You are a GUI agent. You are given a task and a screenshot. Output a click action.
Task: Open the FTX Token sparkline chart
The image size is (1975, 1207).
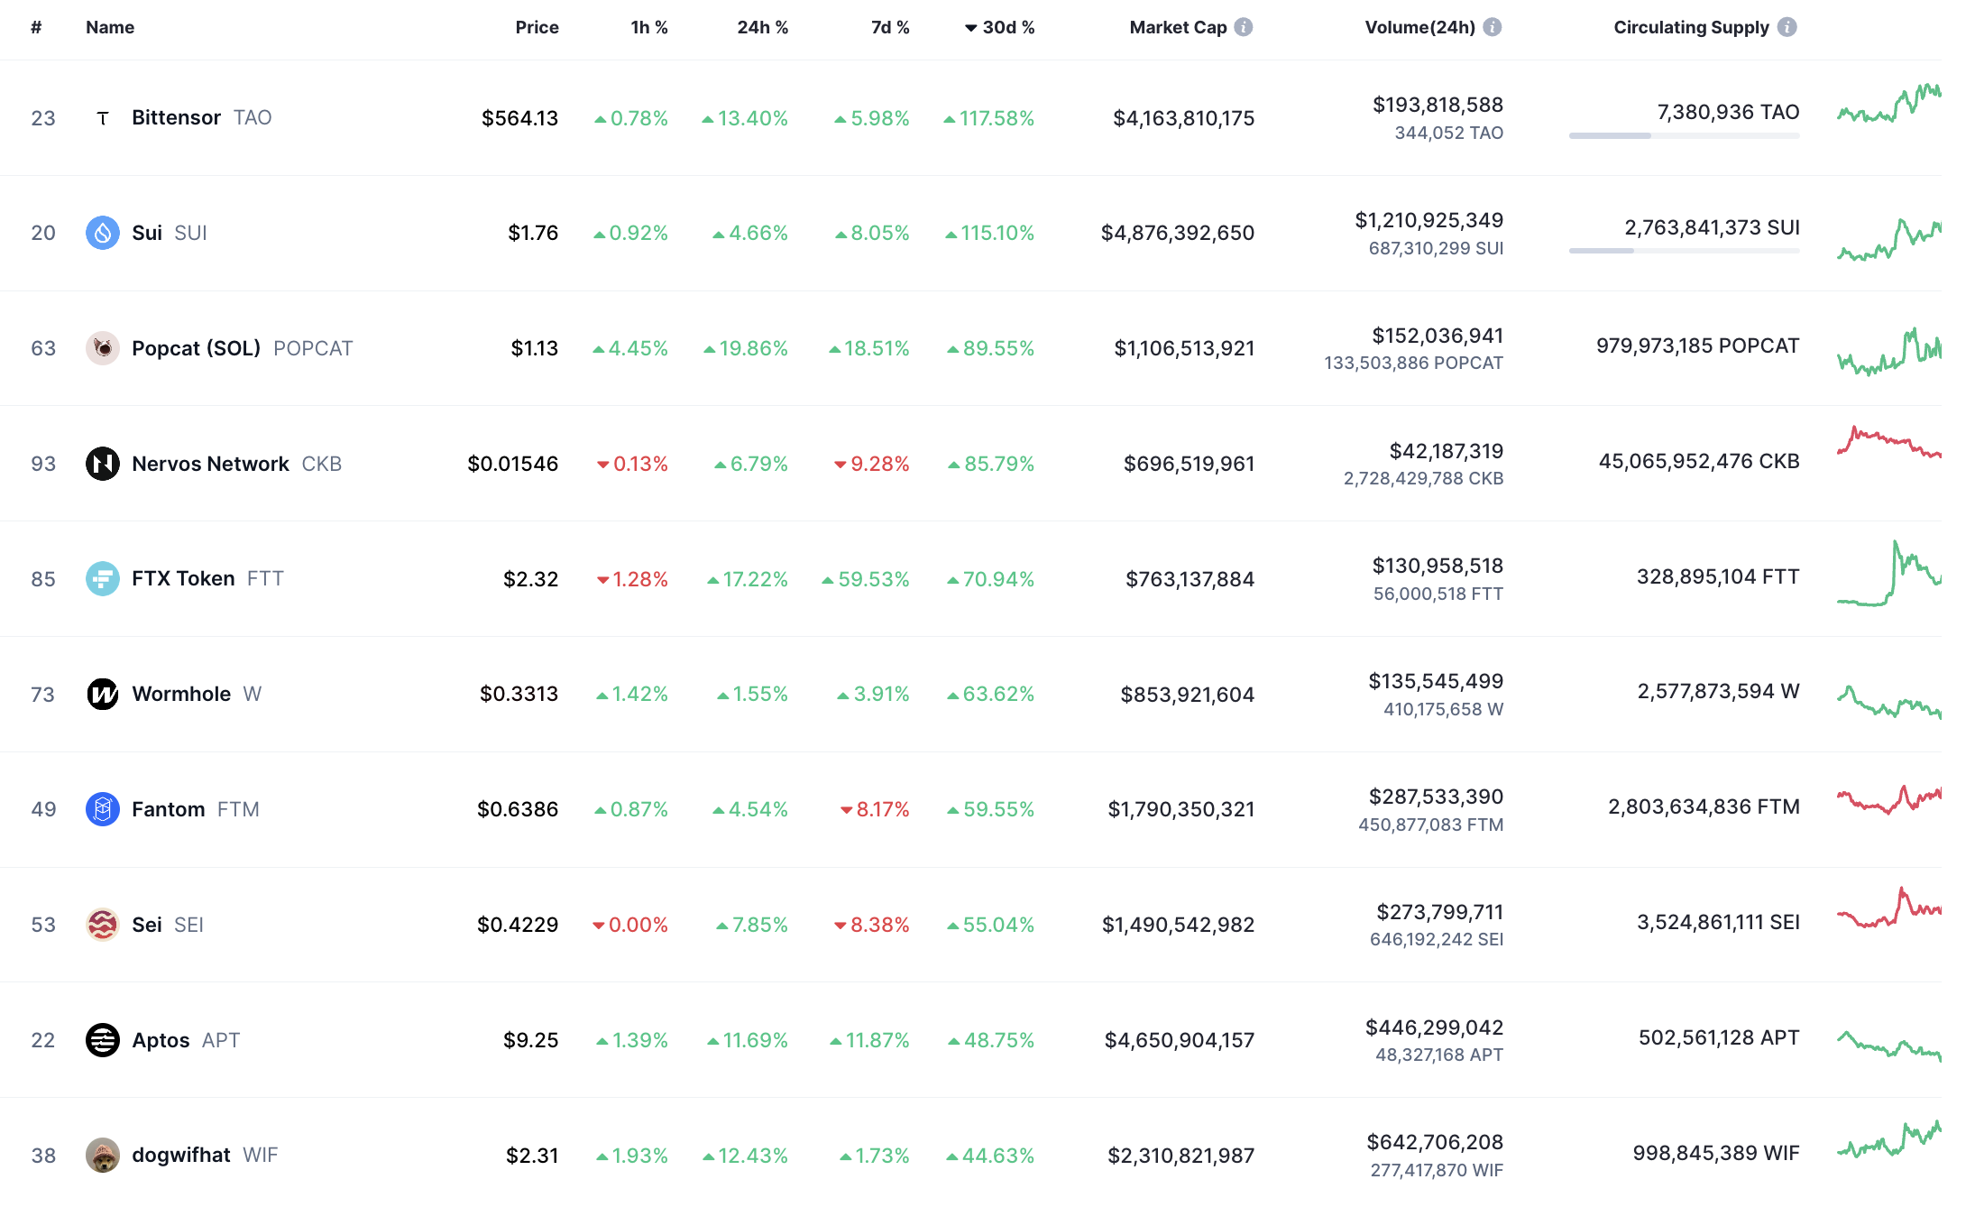pos(1888,575)
